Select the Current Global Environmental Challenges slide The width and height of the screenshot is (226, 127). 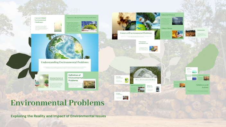(x=48, y=24)
